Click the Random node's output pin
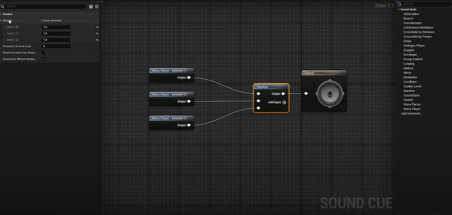 coord(283,94)
